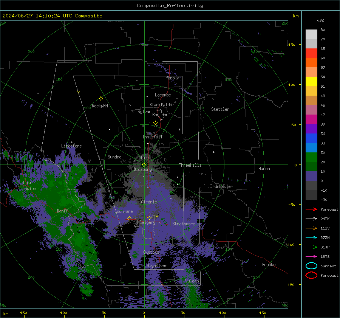The height and width of the screenshot is (318, 340).
Task: Click the green 31JP arrow icon
Action: click(x=311, y=247)
